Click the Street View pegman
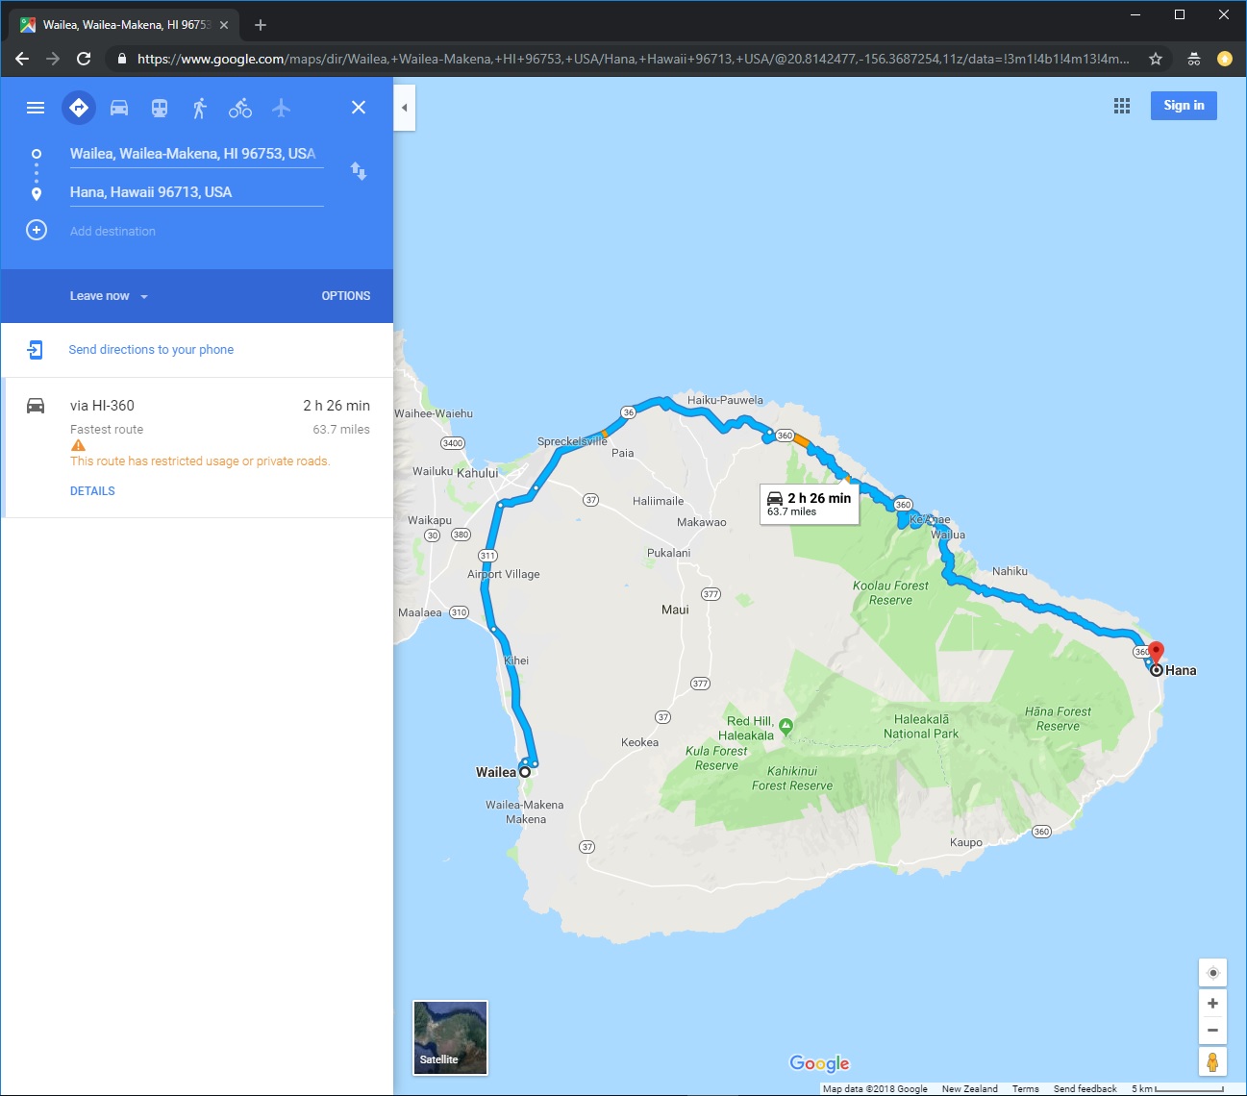The height and width of the screenshot is (1096, 1247). 1212,1062
